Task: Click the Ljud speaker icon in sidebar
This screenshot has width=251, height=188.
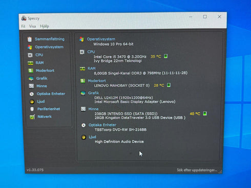Action: 32,102
